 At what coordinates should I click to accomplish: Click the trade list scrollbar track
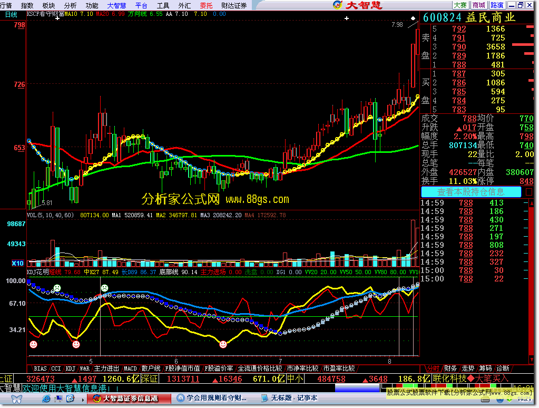[532, 282]
